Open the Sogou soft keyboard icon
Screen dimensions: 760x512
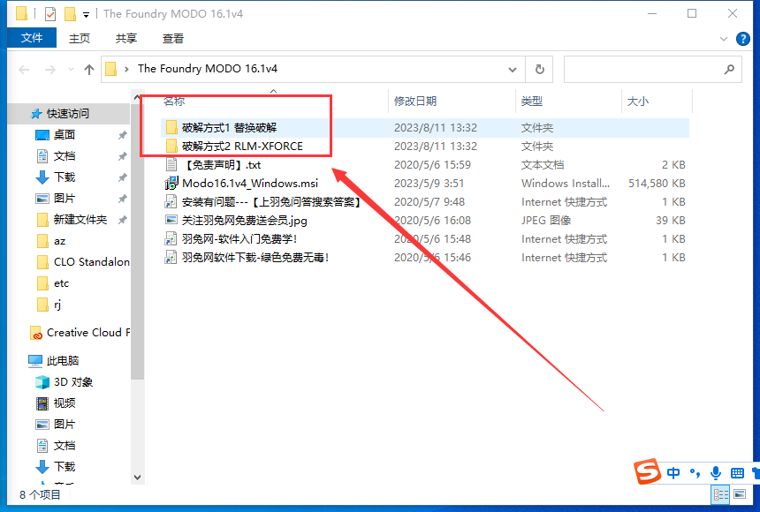pyautogui.click(x=737, y=472)
